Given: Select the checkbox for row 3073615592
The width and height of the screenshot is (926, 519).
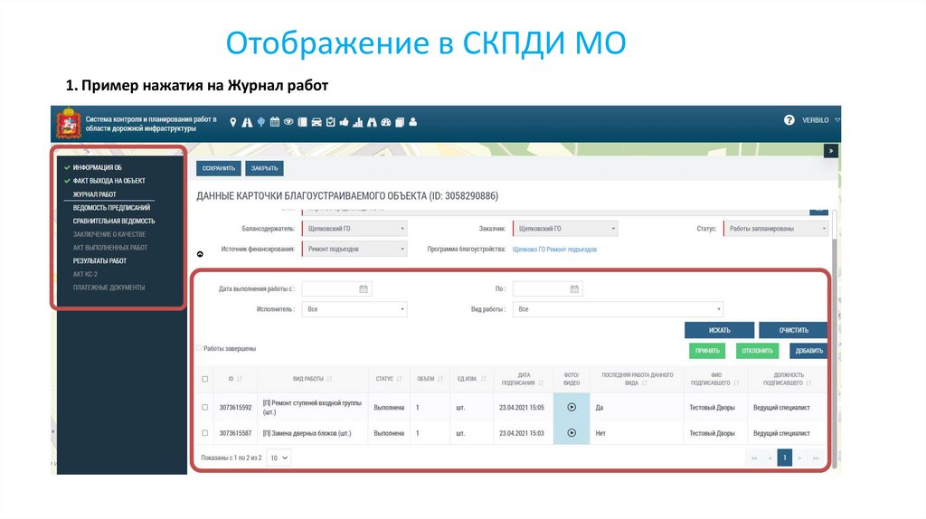Looking at the screenshot, I should (205, 408).
